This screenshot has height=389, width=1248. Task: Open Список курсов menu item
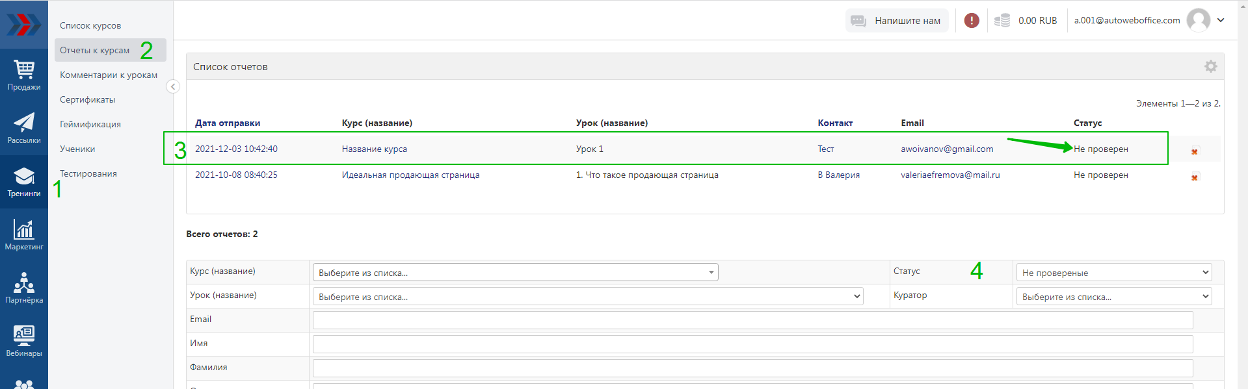(90, 26)
